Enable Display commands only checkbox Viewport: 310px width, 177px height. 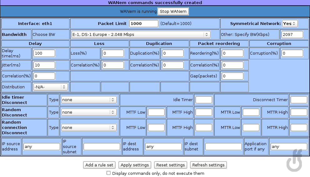108,173
